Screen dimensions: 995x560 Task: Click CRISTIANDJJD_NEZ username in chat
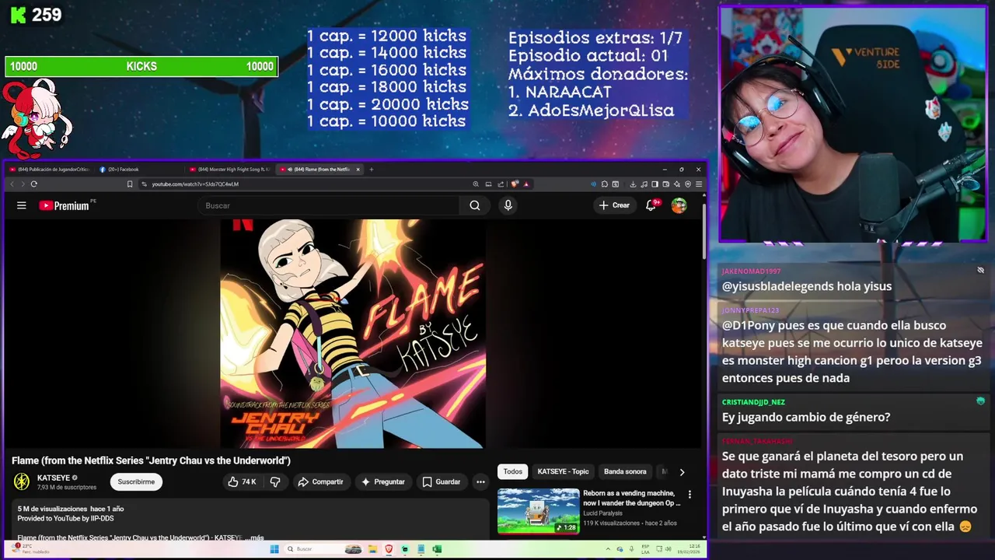pos(753,402)
